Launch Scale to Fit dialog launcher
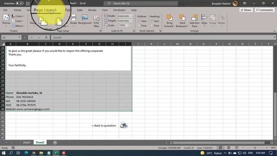This screenshot has height=156, width=277. pos(134,31)
